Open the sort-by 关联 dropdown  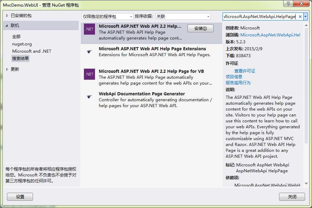click(183, 17)
